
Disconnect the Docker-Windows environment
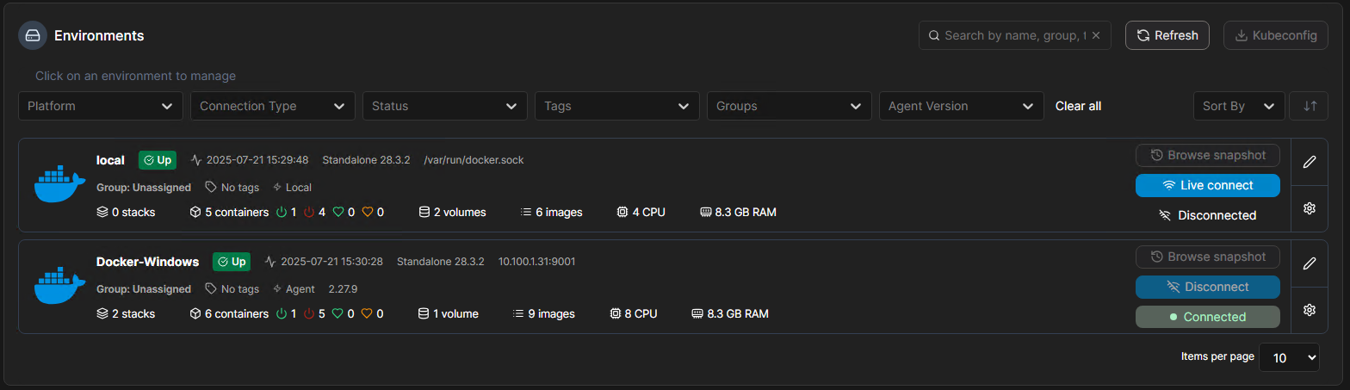(1207, 287)
